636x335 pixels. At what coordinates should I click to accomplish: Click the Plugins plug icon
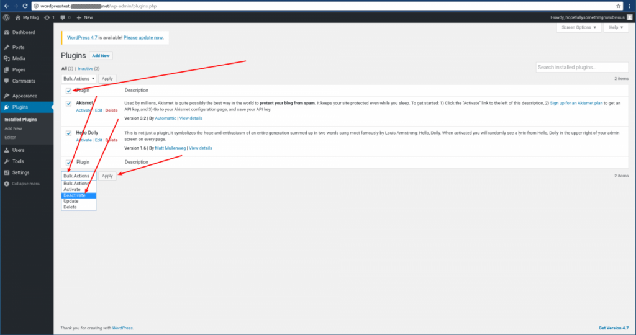pyautogui.click(x=6, y=107)
